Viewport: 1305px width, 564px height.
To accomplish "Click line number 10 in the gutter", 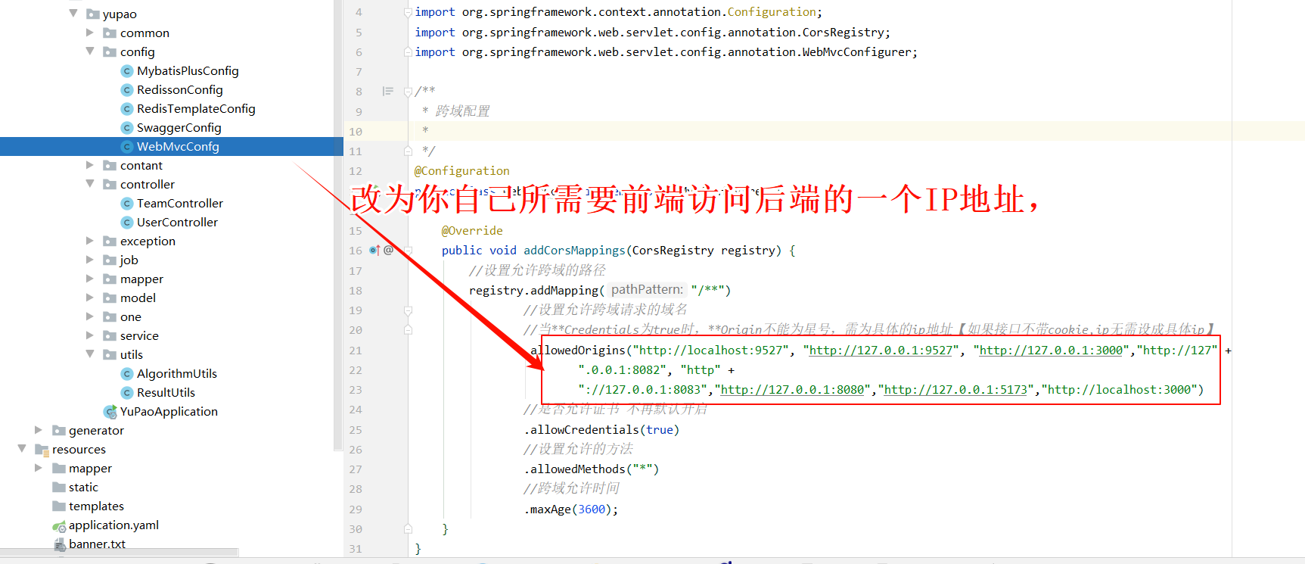I will (355, 132).
